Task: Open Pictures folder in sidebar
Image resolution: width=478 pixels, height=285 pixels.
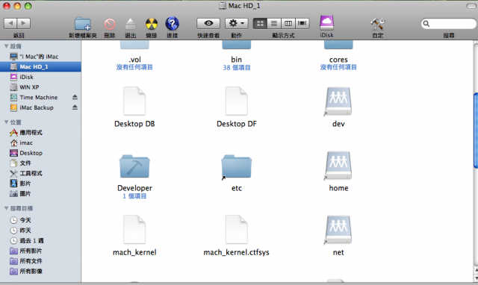Action: coord(40,194)
